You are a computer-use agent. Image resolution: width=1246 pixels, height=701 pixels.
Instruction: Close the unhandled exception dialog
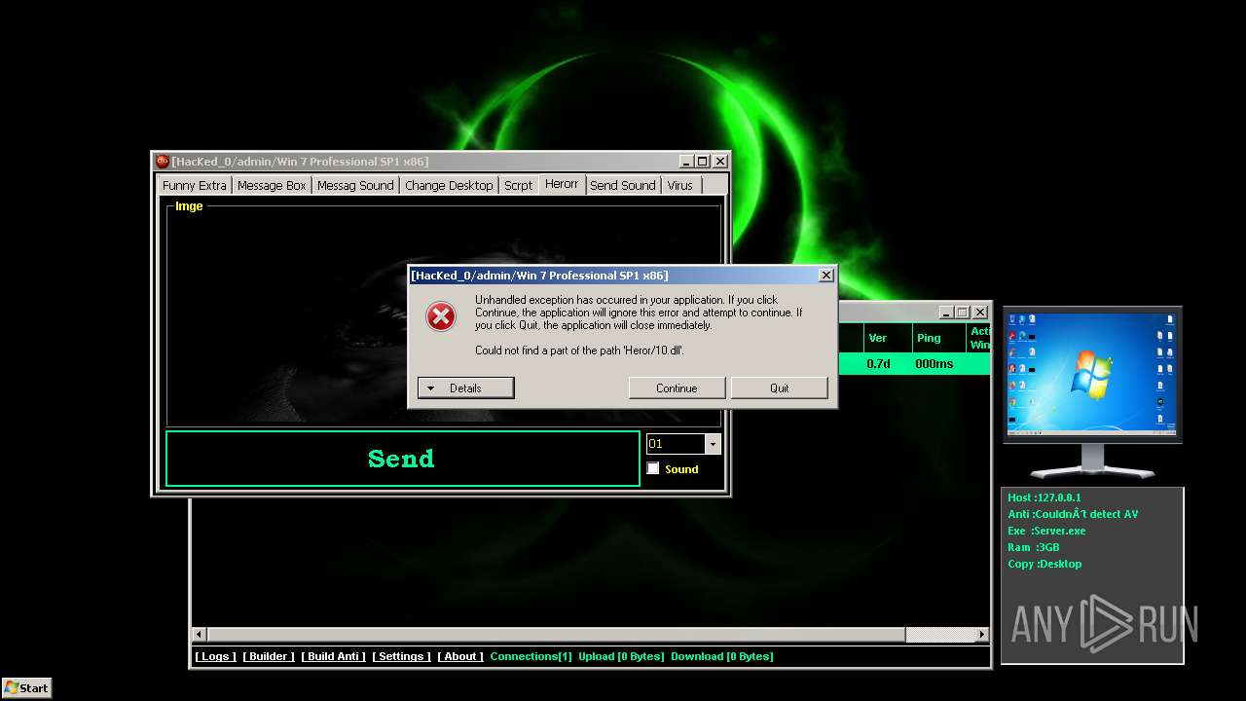[825, 276]
